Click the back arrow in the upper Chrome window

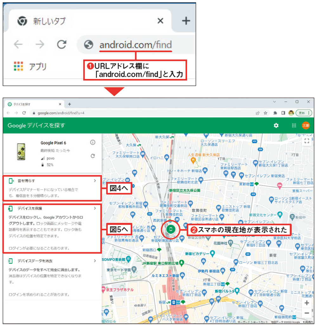coord(18,44)
